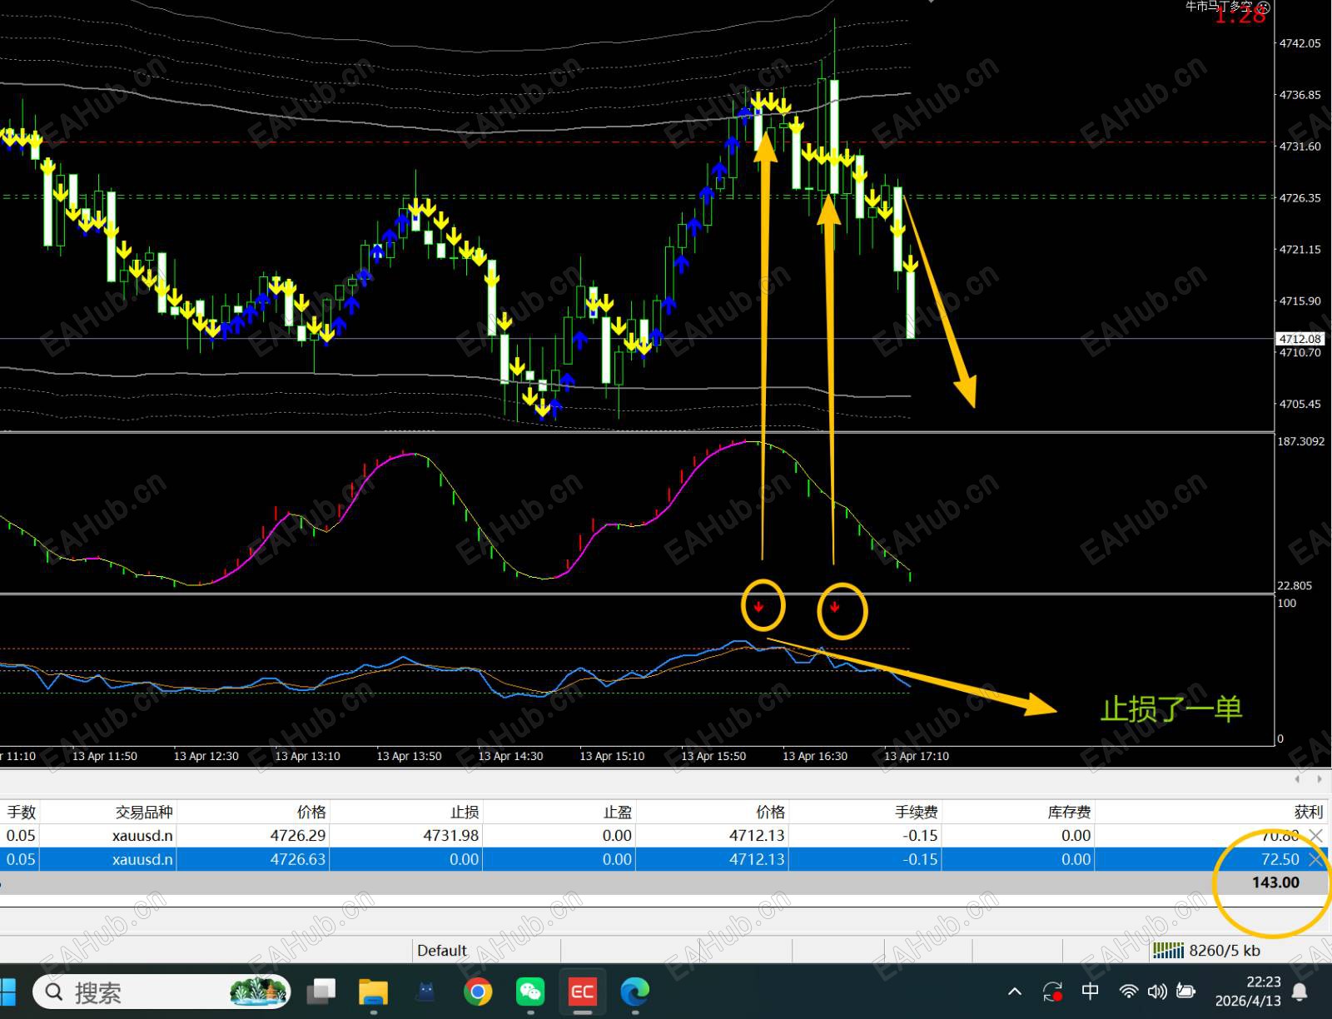Sort orders by 手数 column header
This screenshot has height=1019, width=1332.
point(22,812)
